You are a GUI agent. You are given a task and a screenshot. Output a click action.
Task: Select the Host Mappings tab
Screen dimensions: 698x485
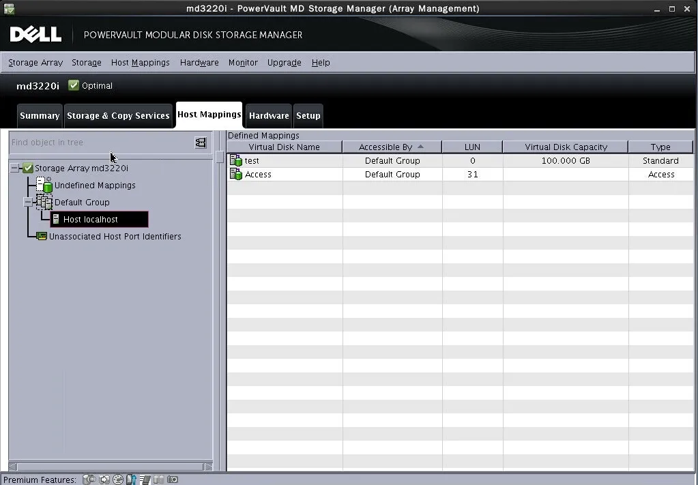point(209,115)
